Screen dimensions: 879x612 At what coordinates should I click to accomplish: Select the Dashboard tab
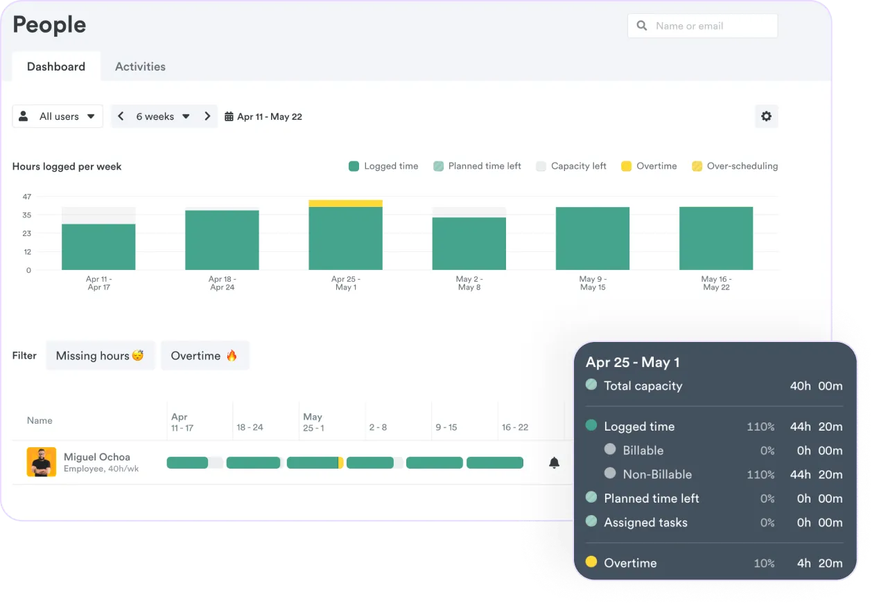pyautogui.click(x=56, y=66)
